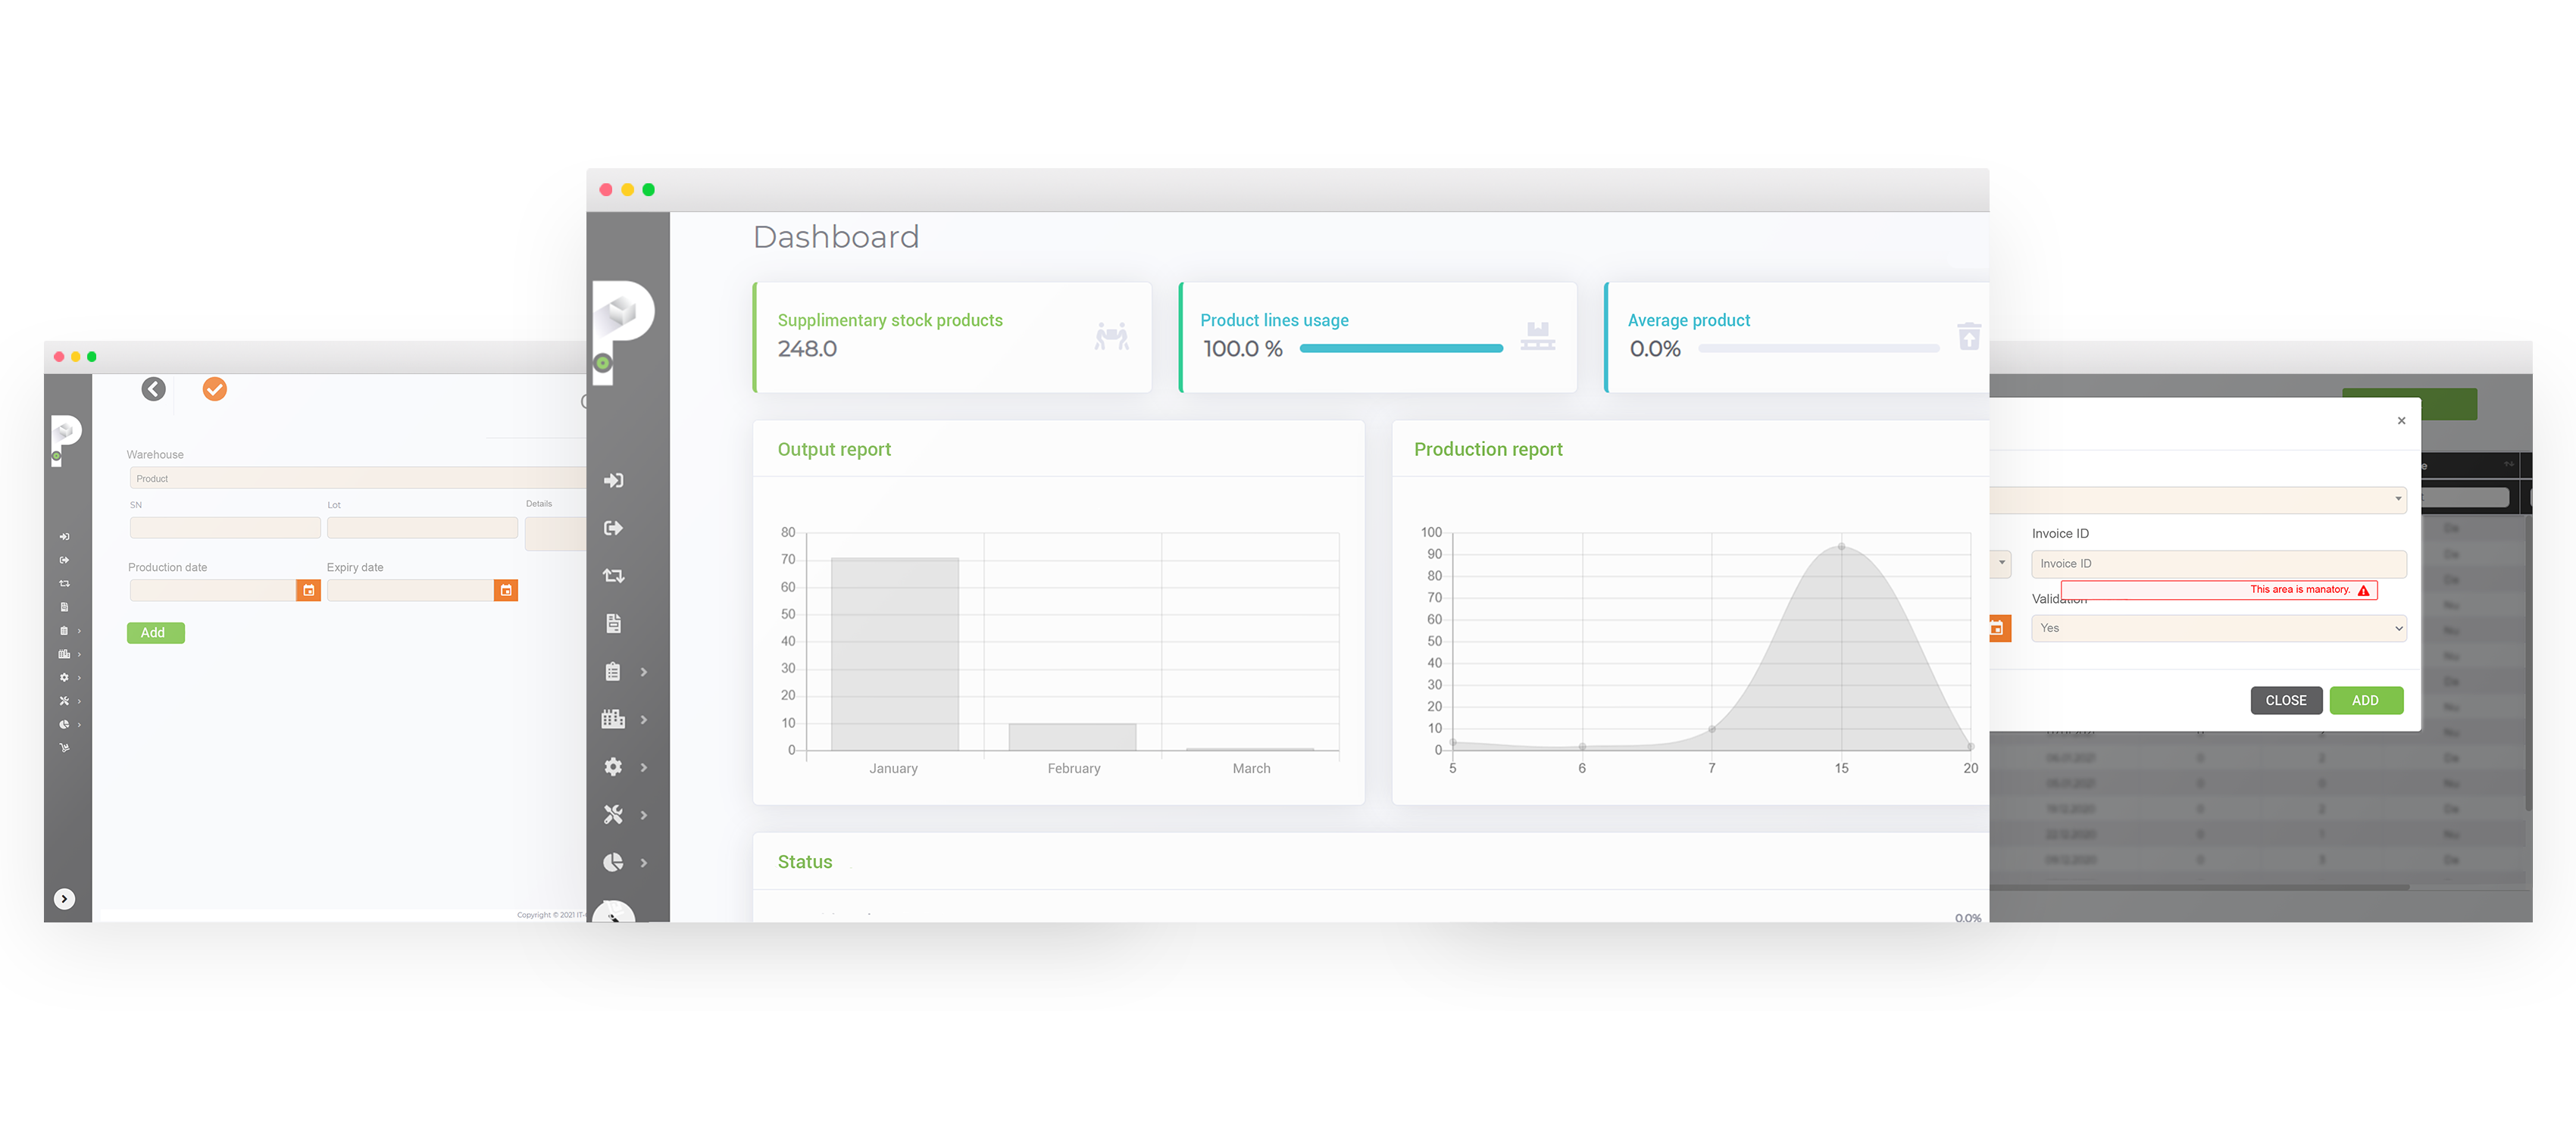Click the warning triangle in the mandatory field message
2576x1136 pixels.
(2364, 591)
